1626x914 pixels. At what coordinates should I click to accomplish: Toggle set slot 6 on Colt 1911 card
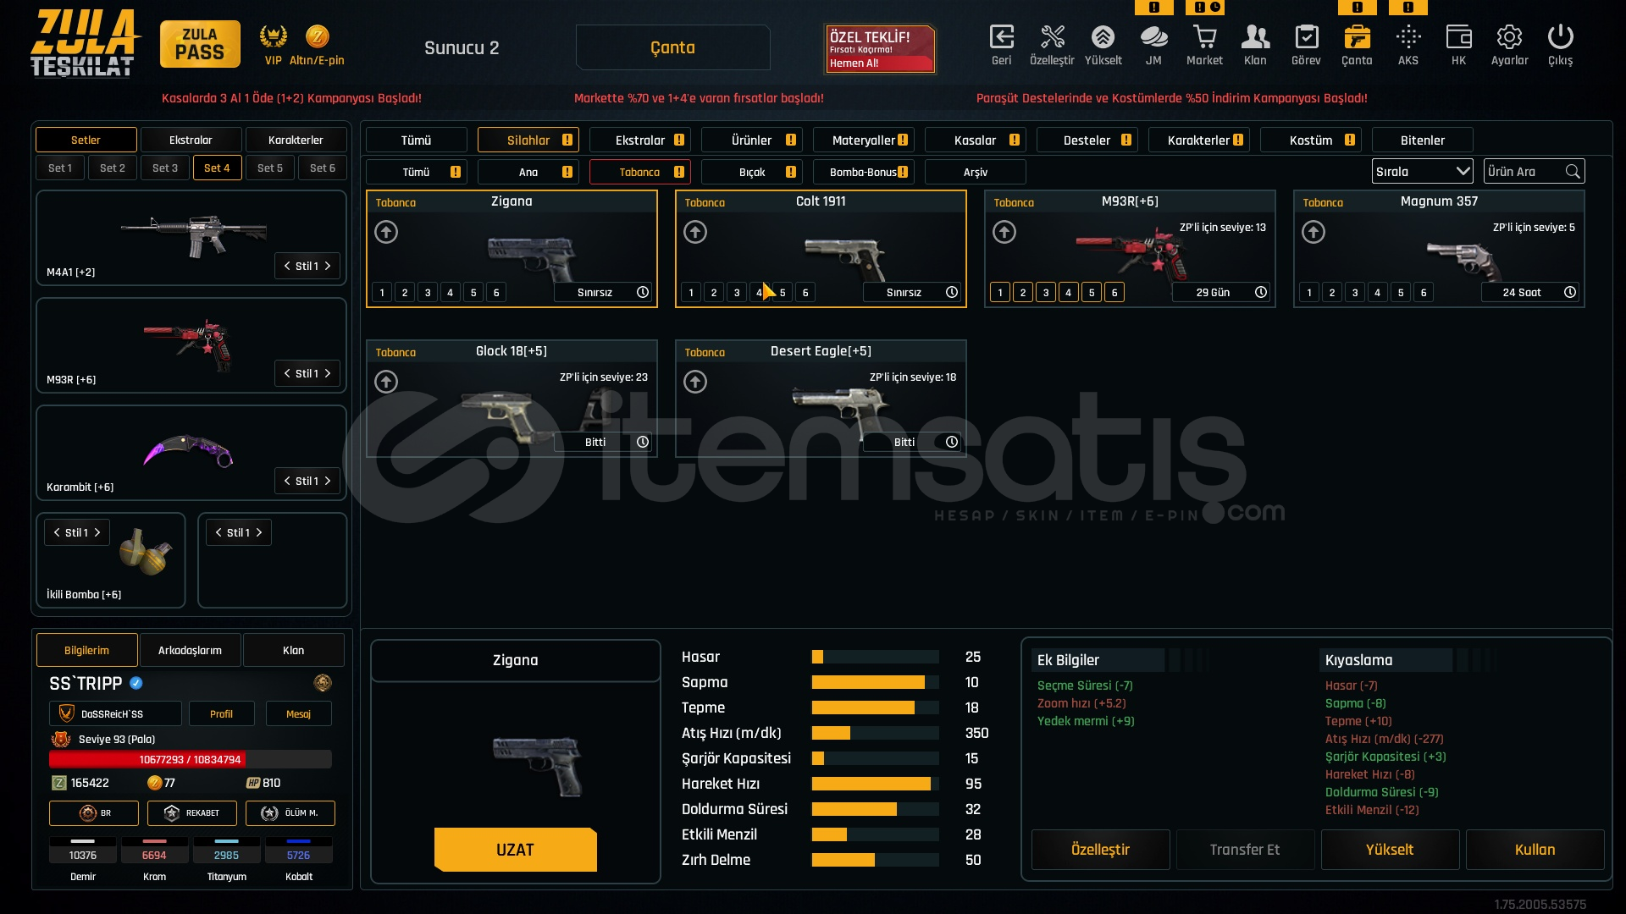tap(805, 293)
